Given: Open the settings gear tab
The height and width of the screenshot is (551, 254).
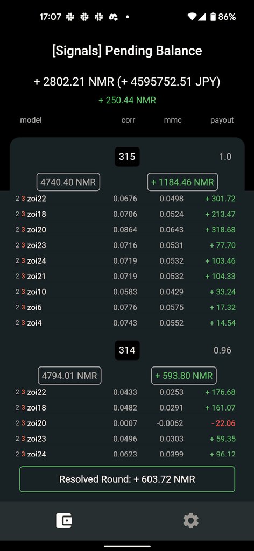Looking at the screenshot, I should click(x=190, y=520).
